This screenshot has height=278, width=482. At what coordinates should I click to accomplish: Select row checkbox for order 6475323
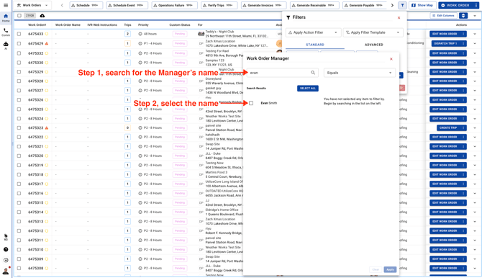[19, 127]
